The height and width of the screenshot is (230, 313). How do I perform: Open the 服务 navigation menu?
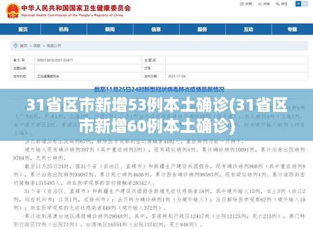202,29
